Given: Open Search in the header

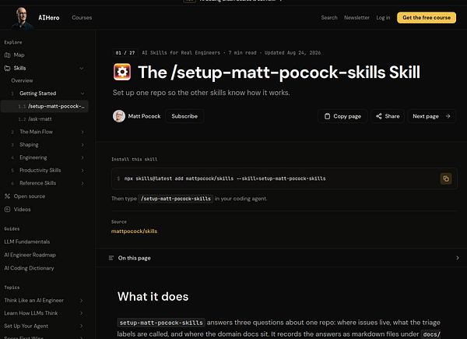Looking at the screenshot, I should pos(329,18).
